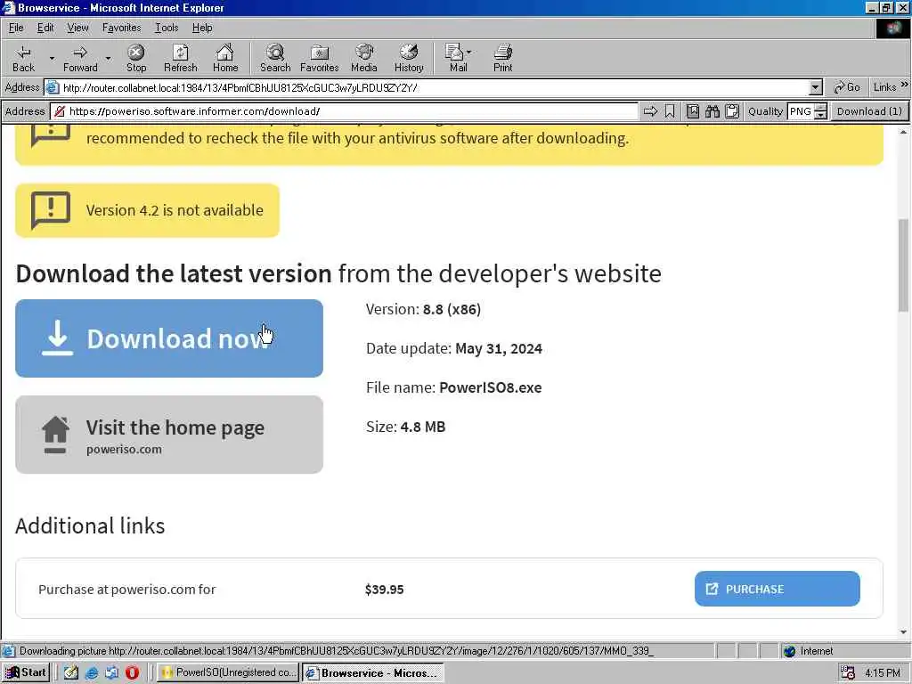Viewport: 912px width, 684px height.
Task: Click the scrollbar up arrow
Action: [x=903, y=132]
